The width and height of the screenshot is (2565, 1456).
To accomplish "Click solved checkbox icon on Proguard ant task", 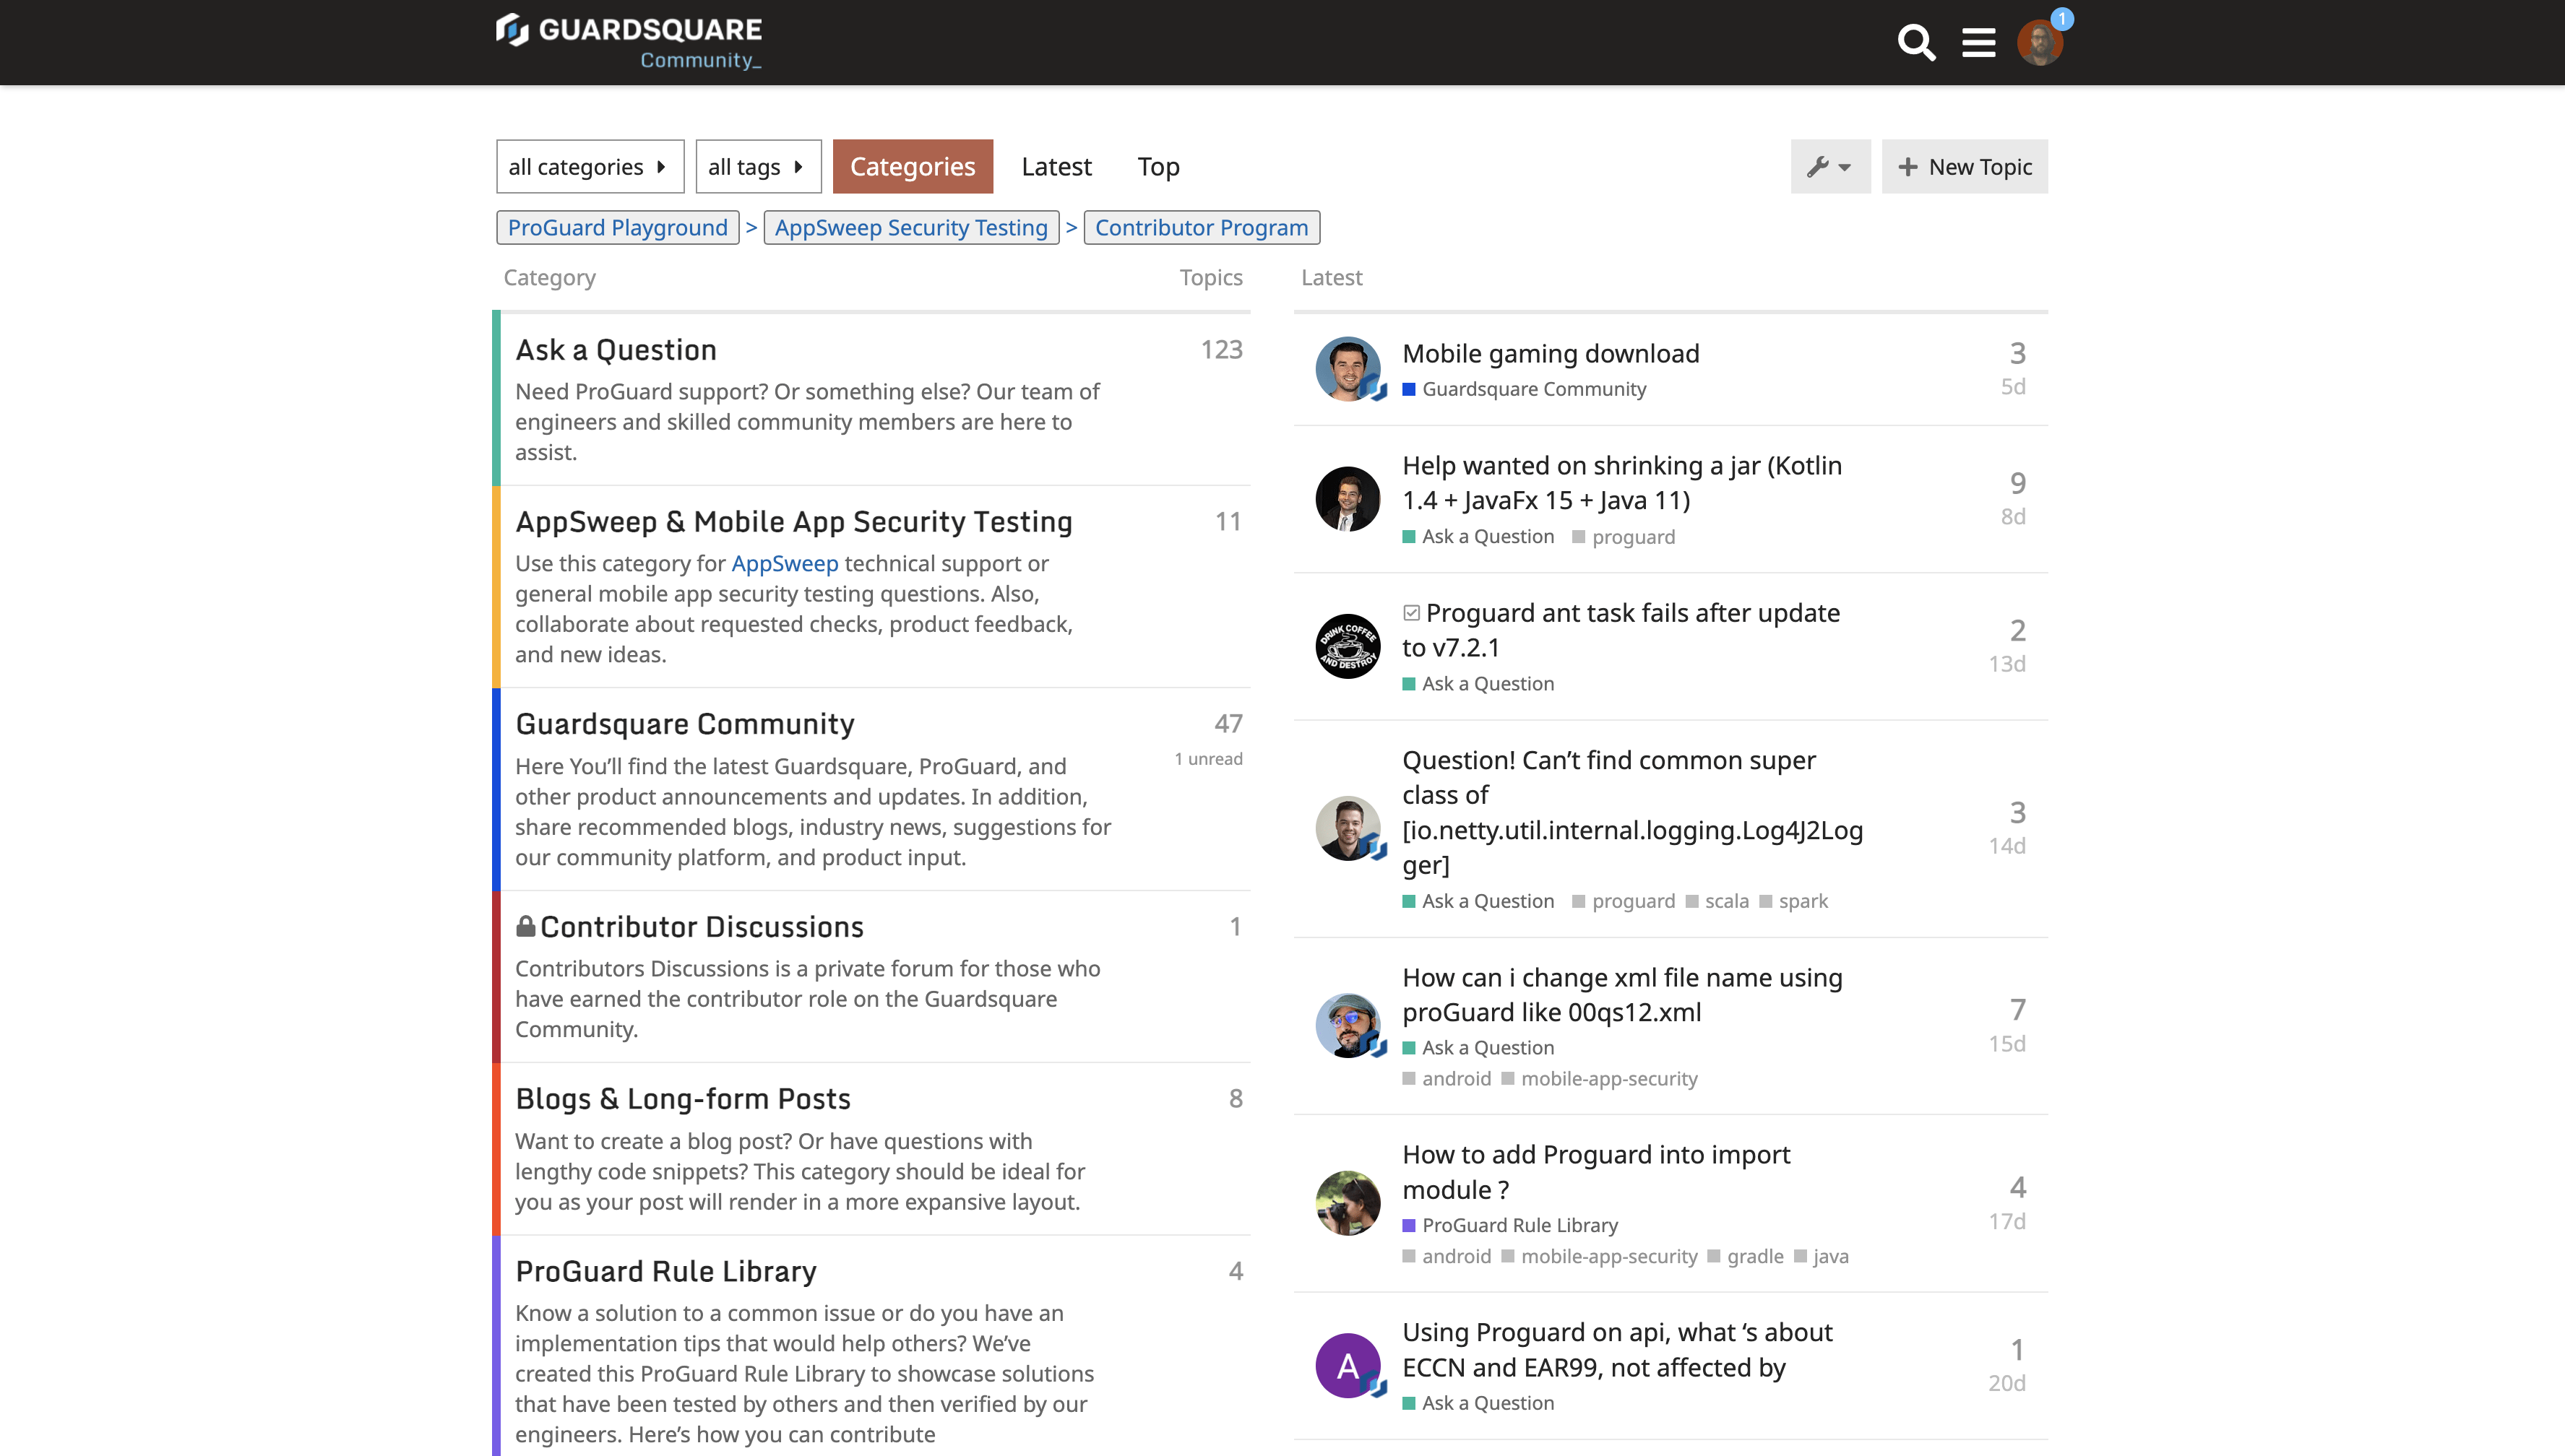I will coord(1410,613).
